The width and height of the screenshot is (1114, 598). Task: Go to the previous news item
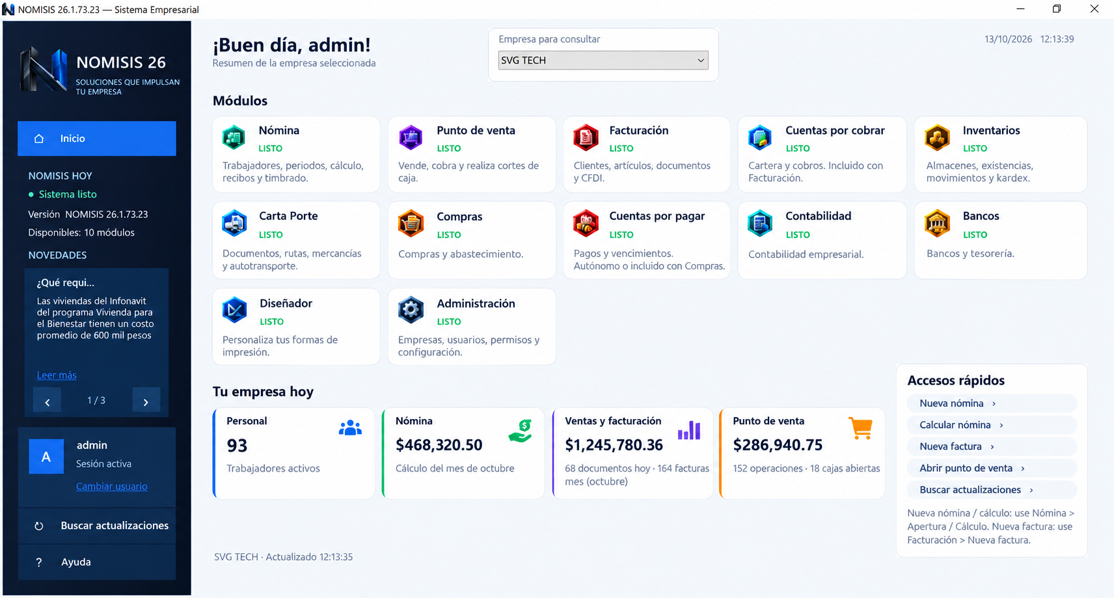pyautogui.click(x=48, y=401)
